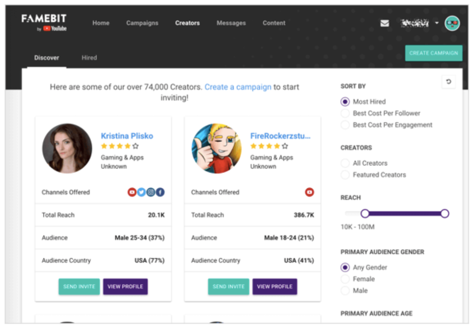Follow the 'Create a campaign' link
The height and width of the screenshot is (328, 474).
(238, 87)
